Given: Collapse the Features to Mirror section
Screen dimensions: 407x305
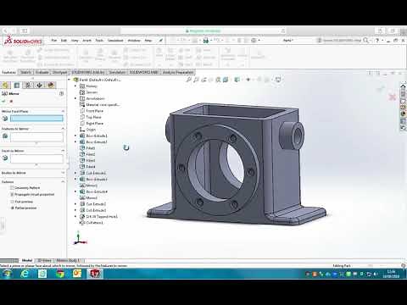Looking at the screenshot, I should coord(63,129).
